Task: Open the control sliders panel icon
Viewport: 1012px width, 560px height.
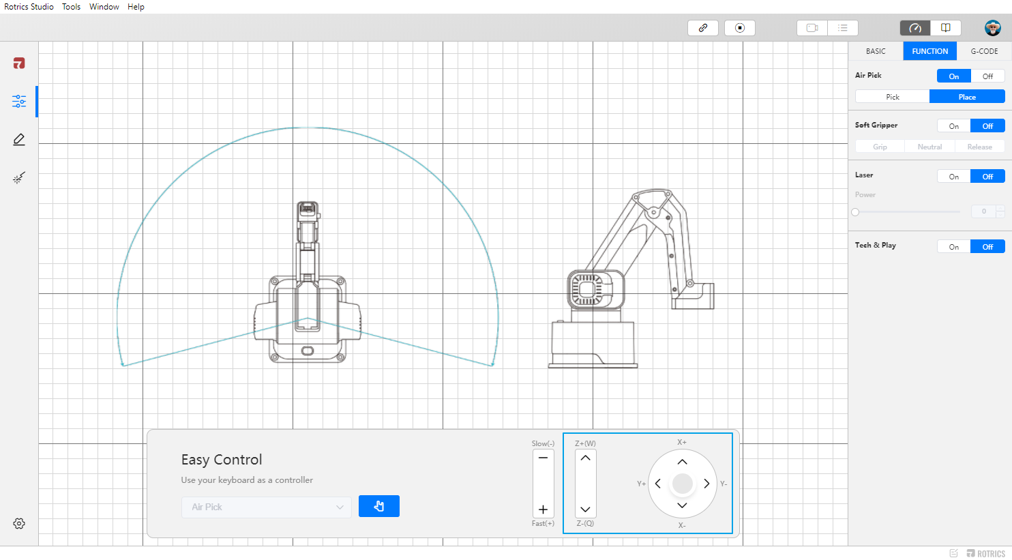Action: pos(19,102)
